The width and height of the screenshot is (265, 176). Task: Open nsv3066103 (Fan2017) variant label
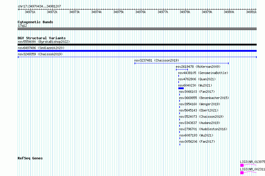(197, 92)
